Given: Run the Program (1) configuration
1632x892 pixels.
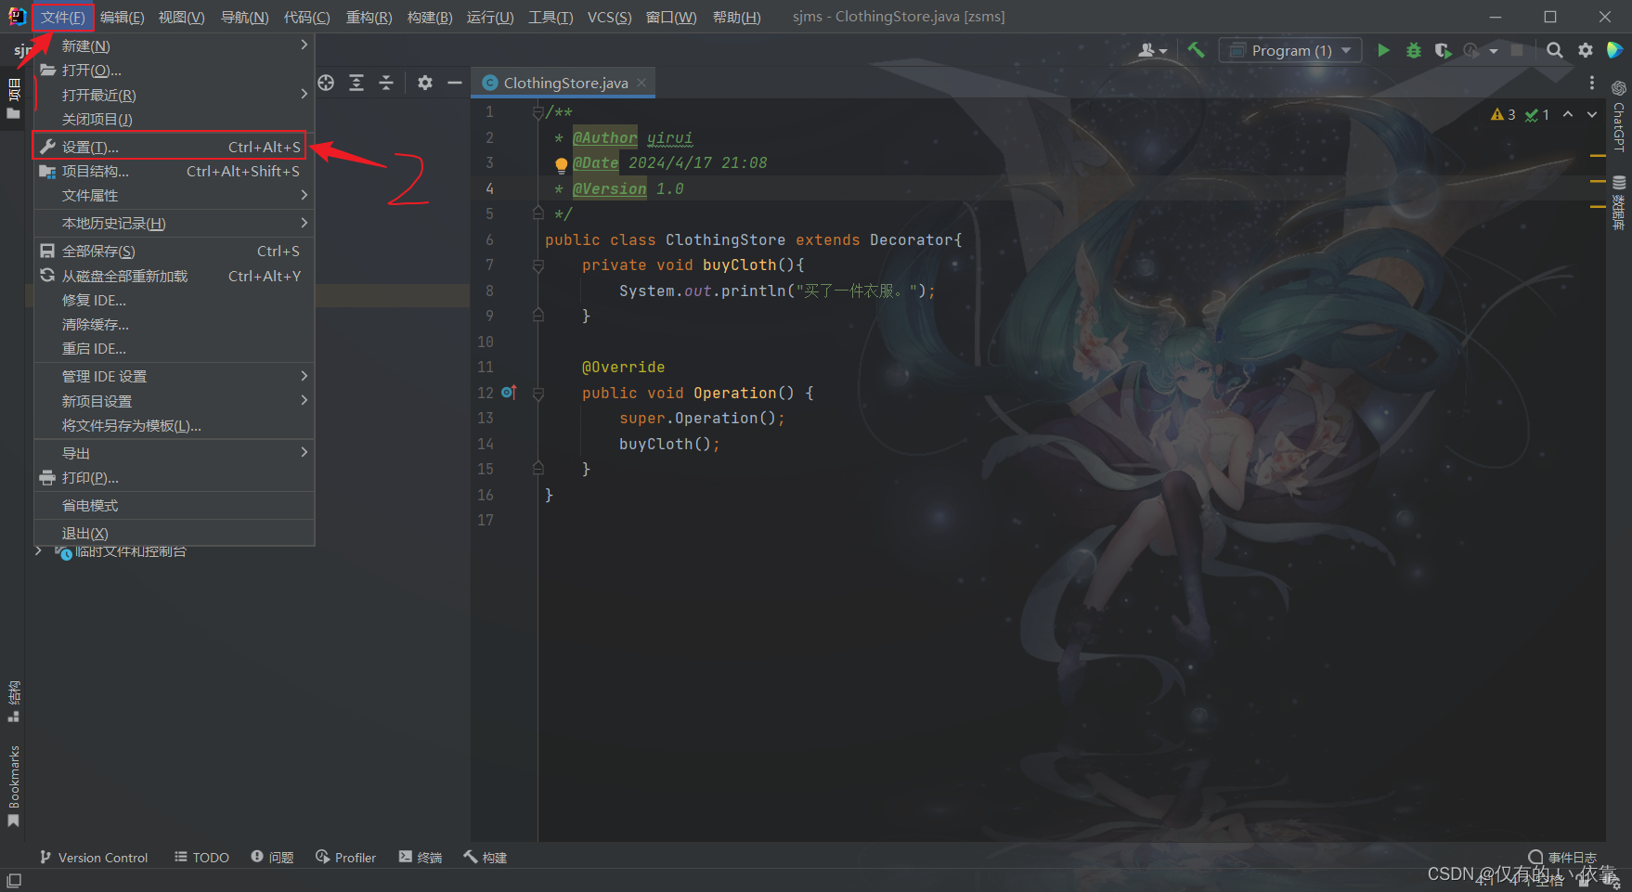Looking at the screenshot, I should tap(1383, 50).
